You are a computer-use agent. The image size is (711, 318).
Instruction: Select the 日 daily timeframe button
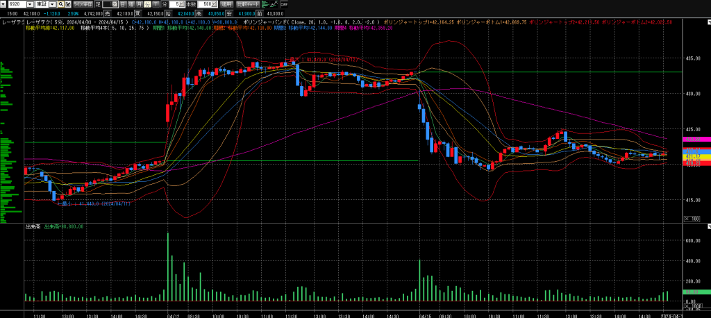pyautogui.click(x=122, y=4)
